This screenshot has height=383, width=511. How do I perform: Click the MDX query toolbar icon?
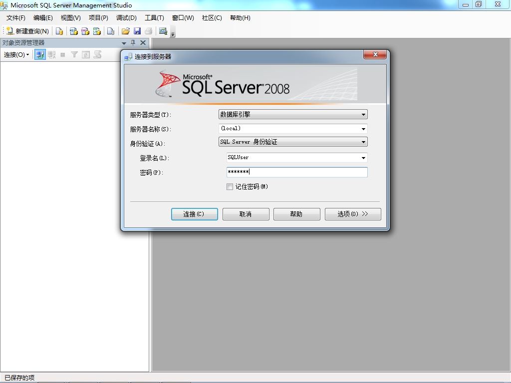click(74, 31)
